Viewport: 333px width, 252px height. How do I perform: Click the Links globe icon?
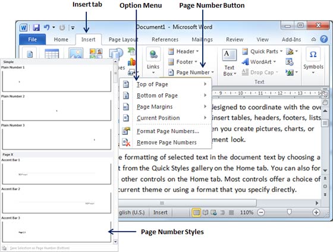coord(153,55)
